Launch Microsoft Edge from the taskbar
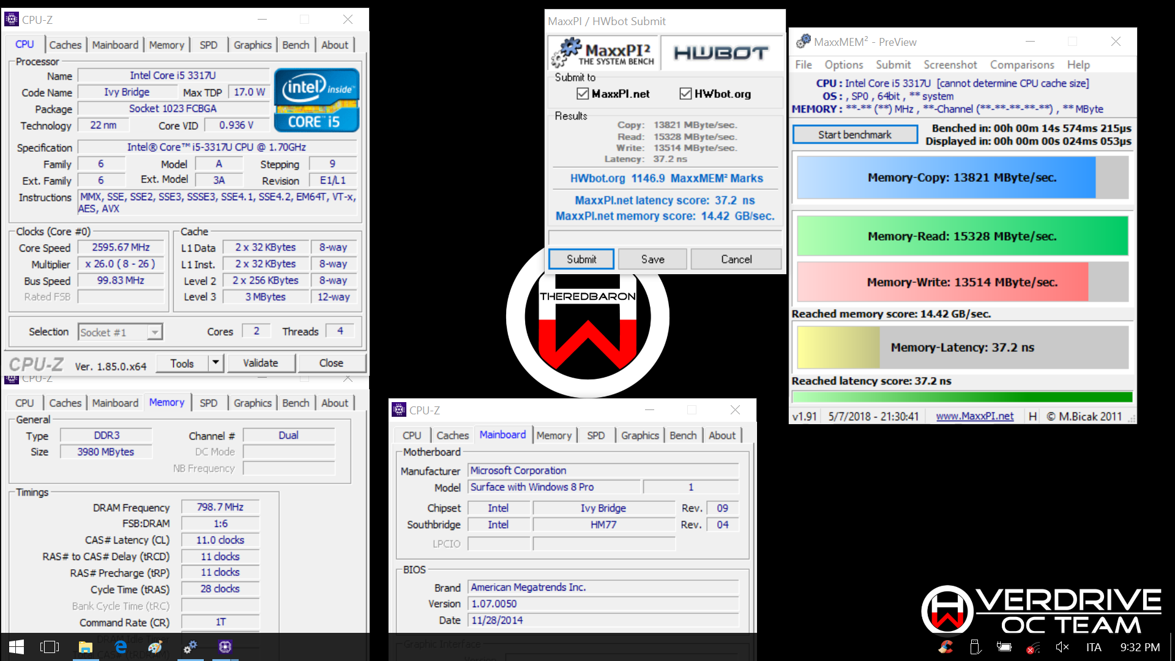Image resolution: width=1175 pixels, height=661 pixels. click(121, 647)
